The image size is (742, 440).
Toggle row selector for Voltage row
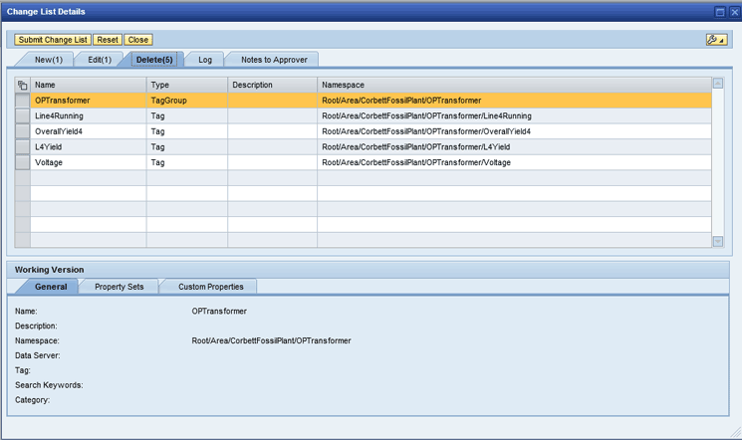[x=23, y=162]
